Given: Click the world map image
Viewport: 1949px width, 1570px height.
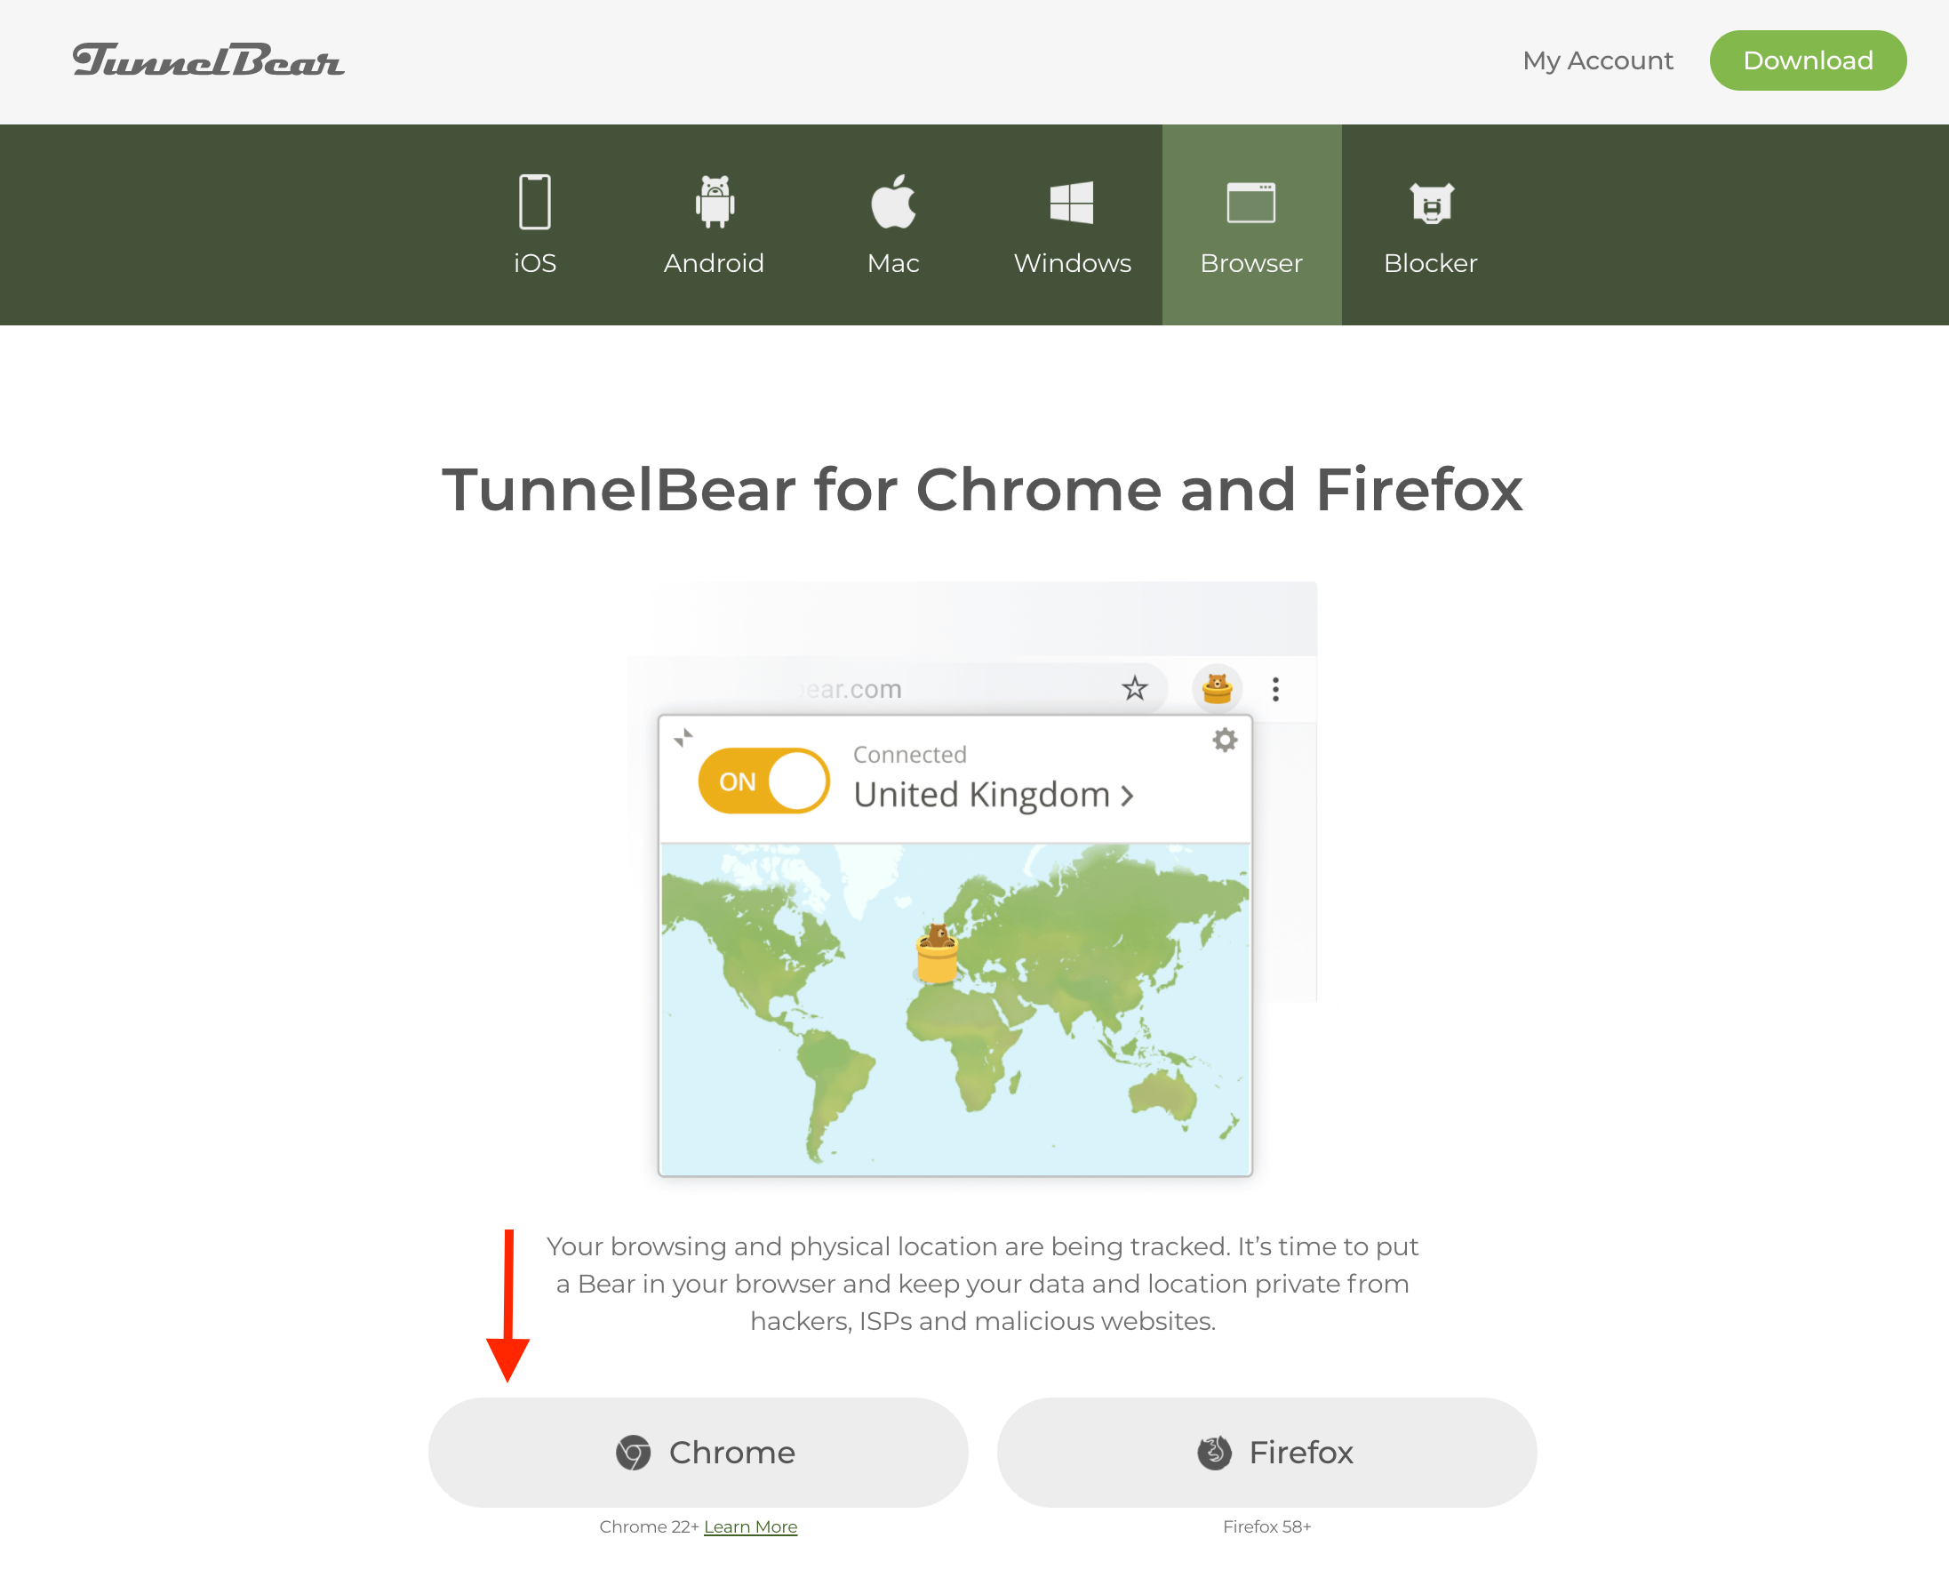Looking at the screenshot, I should point(955,1009).
